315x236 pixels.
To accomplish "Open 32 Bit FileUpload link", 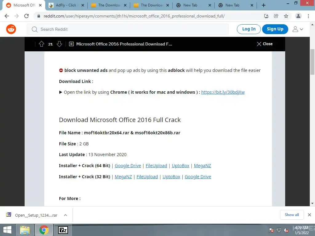I will click(x=147, y=177).
